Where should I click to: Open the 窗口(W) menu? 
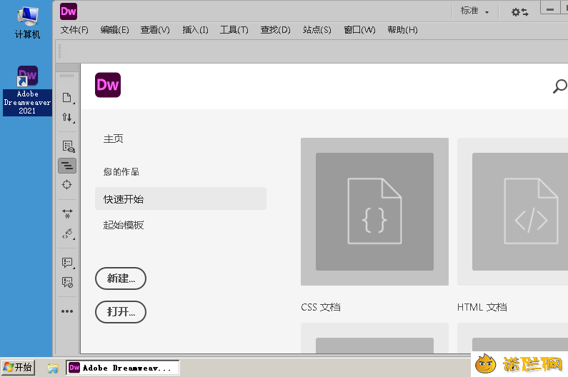(359, 30)
